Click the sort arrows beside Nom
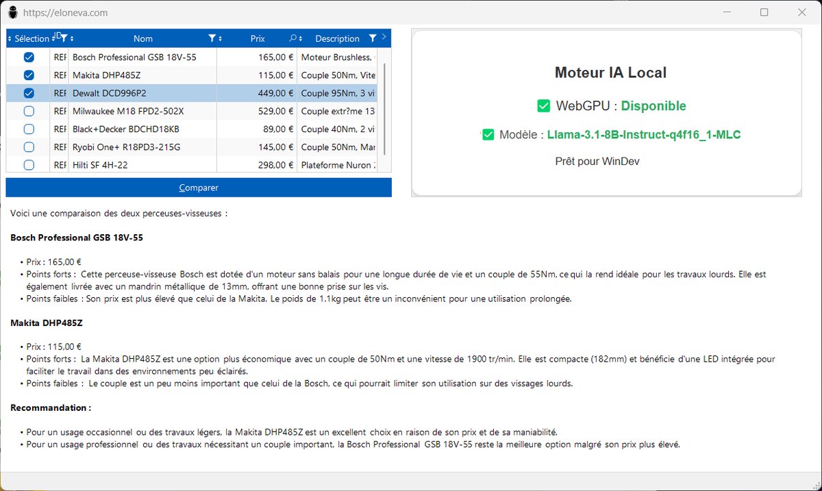 coord(220,38)
